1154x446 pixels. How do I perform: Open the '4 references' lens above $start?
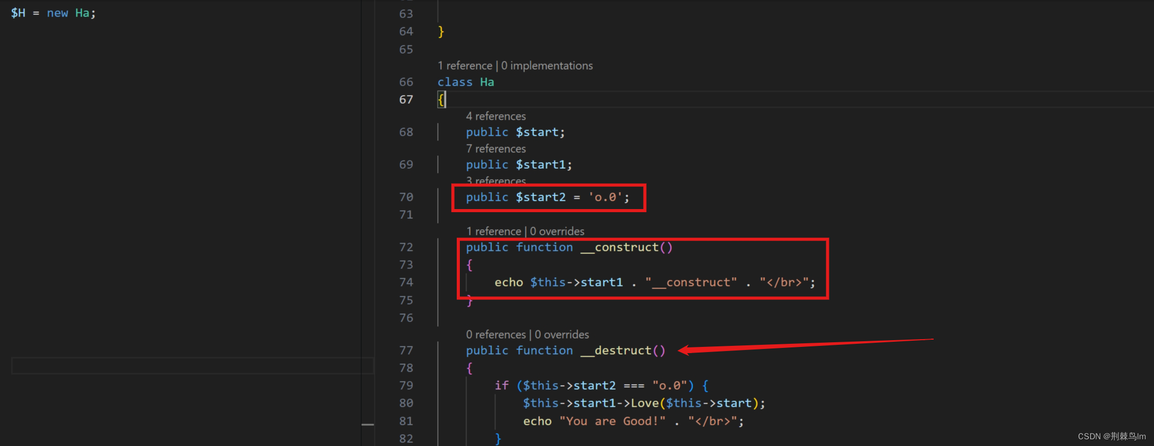(496, 116)
